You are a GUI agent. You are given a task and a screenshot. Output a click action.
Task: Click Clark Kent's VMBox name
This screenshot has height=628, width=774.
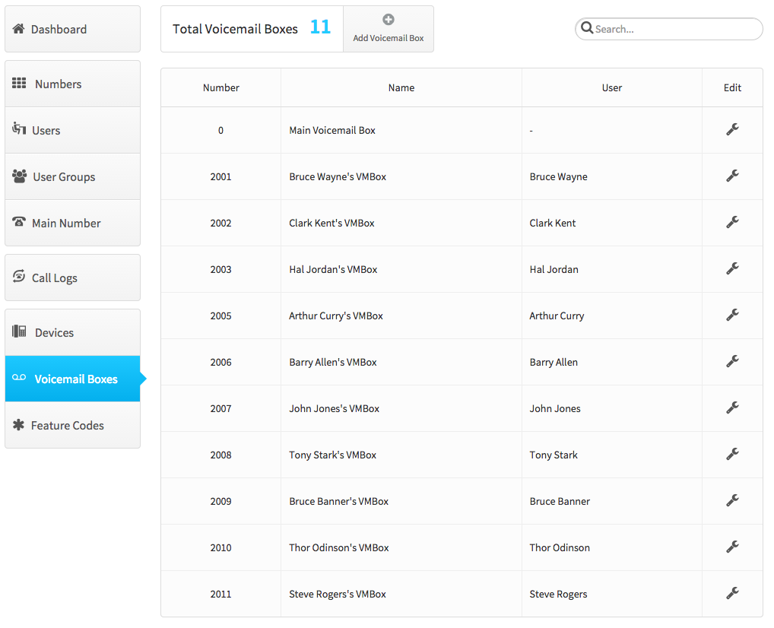(x=331, y=224)
